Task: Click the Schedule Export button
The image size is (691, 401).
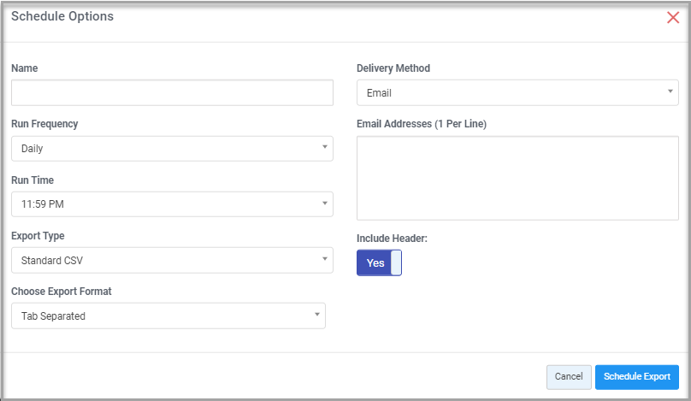Action: click(637, 377)
